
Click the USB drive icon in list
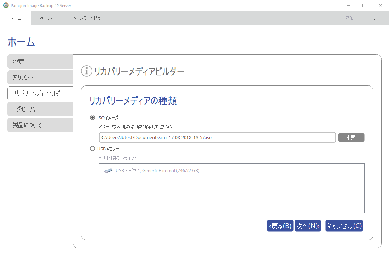(x=108, y=171)
